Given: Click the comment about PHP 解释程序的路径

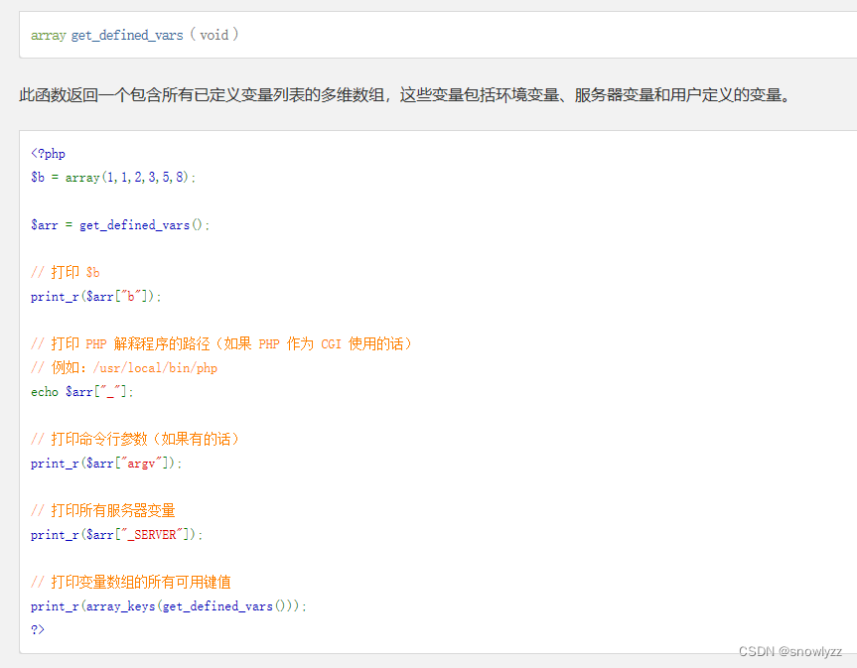Looking at the screenshot, I should pyautogui.click(x=221, y=343).
